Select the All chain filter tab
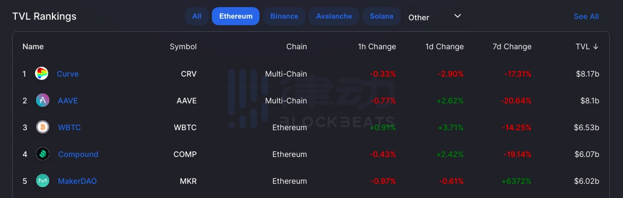This screenshot has width=623, height=198. tap(197, 16)
